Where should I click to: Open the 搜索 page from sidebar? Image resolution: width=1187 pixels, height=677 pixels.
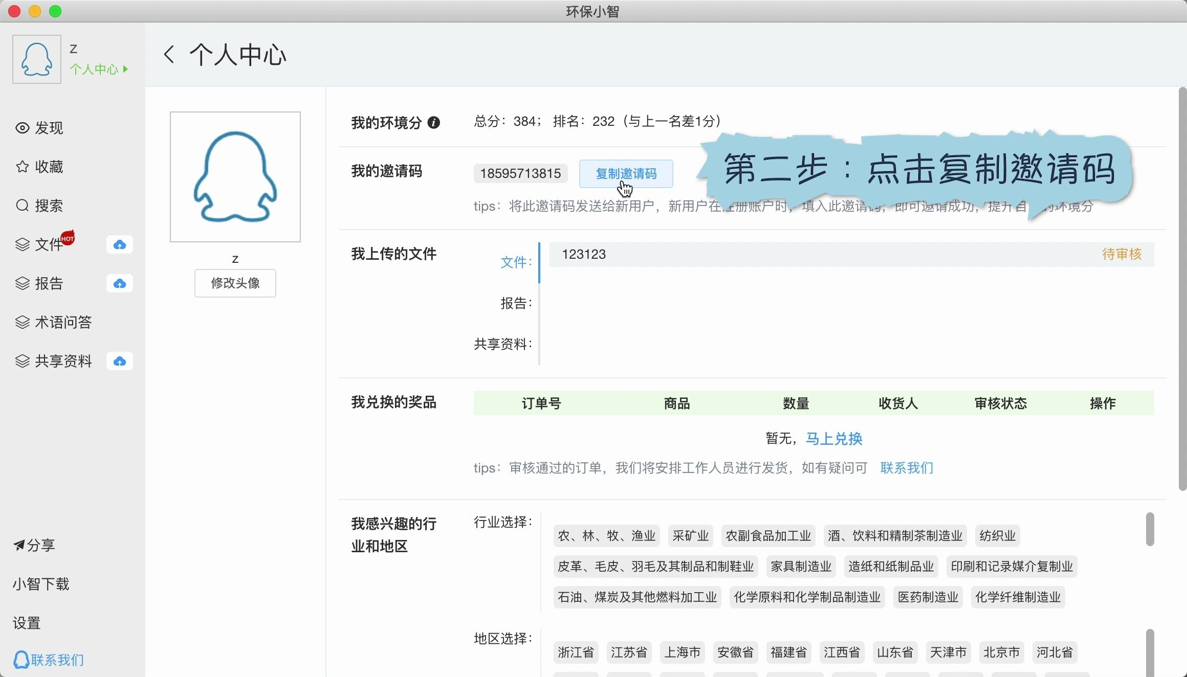pos(49,206)
